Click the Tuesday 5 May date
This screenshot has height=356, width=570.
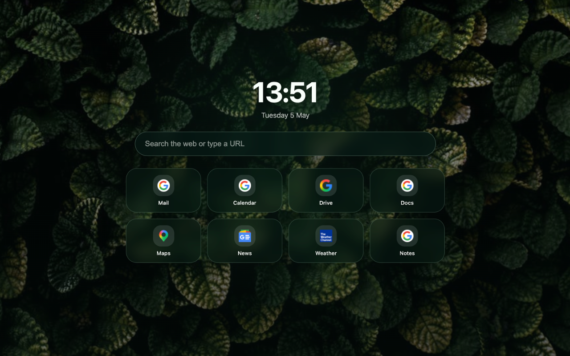point(285,115)
